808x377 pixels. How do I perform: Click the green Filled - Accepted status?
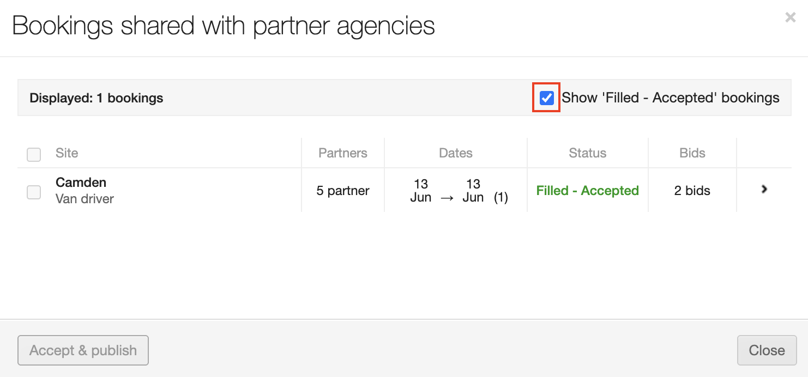pos(588,191)
